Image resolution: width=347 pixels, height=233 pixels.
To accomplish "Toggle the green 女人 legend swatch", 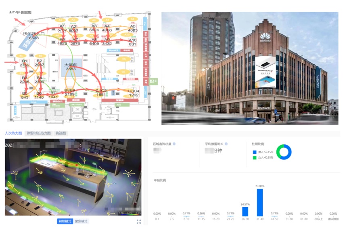I will point(255,157).
